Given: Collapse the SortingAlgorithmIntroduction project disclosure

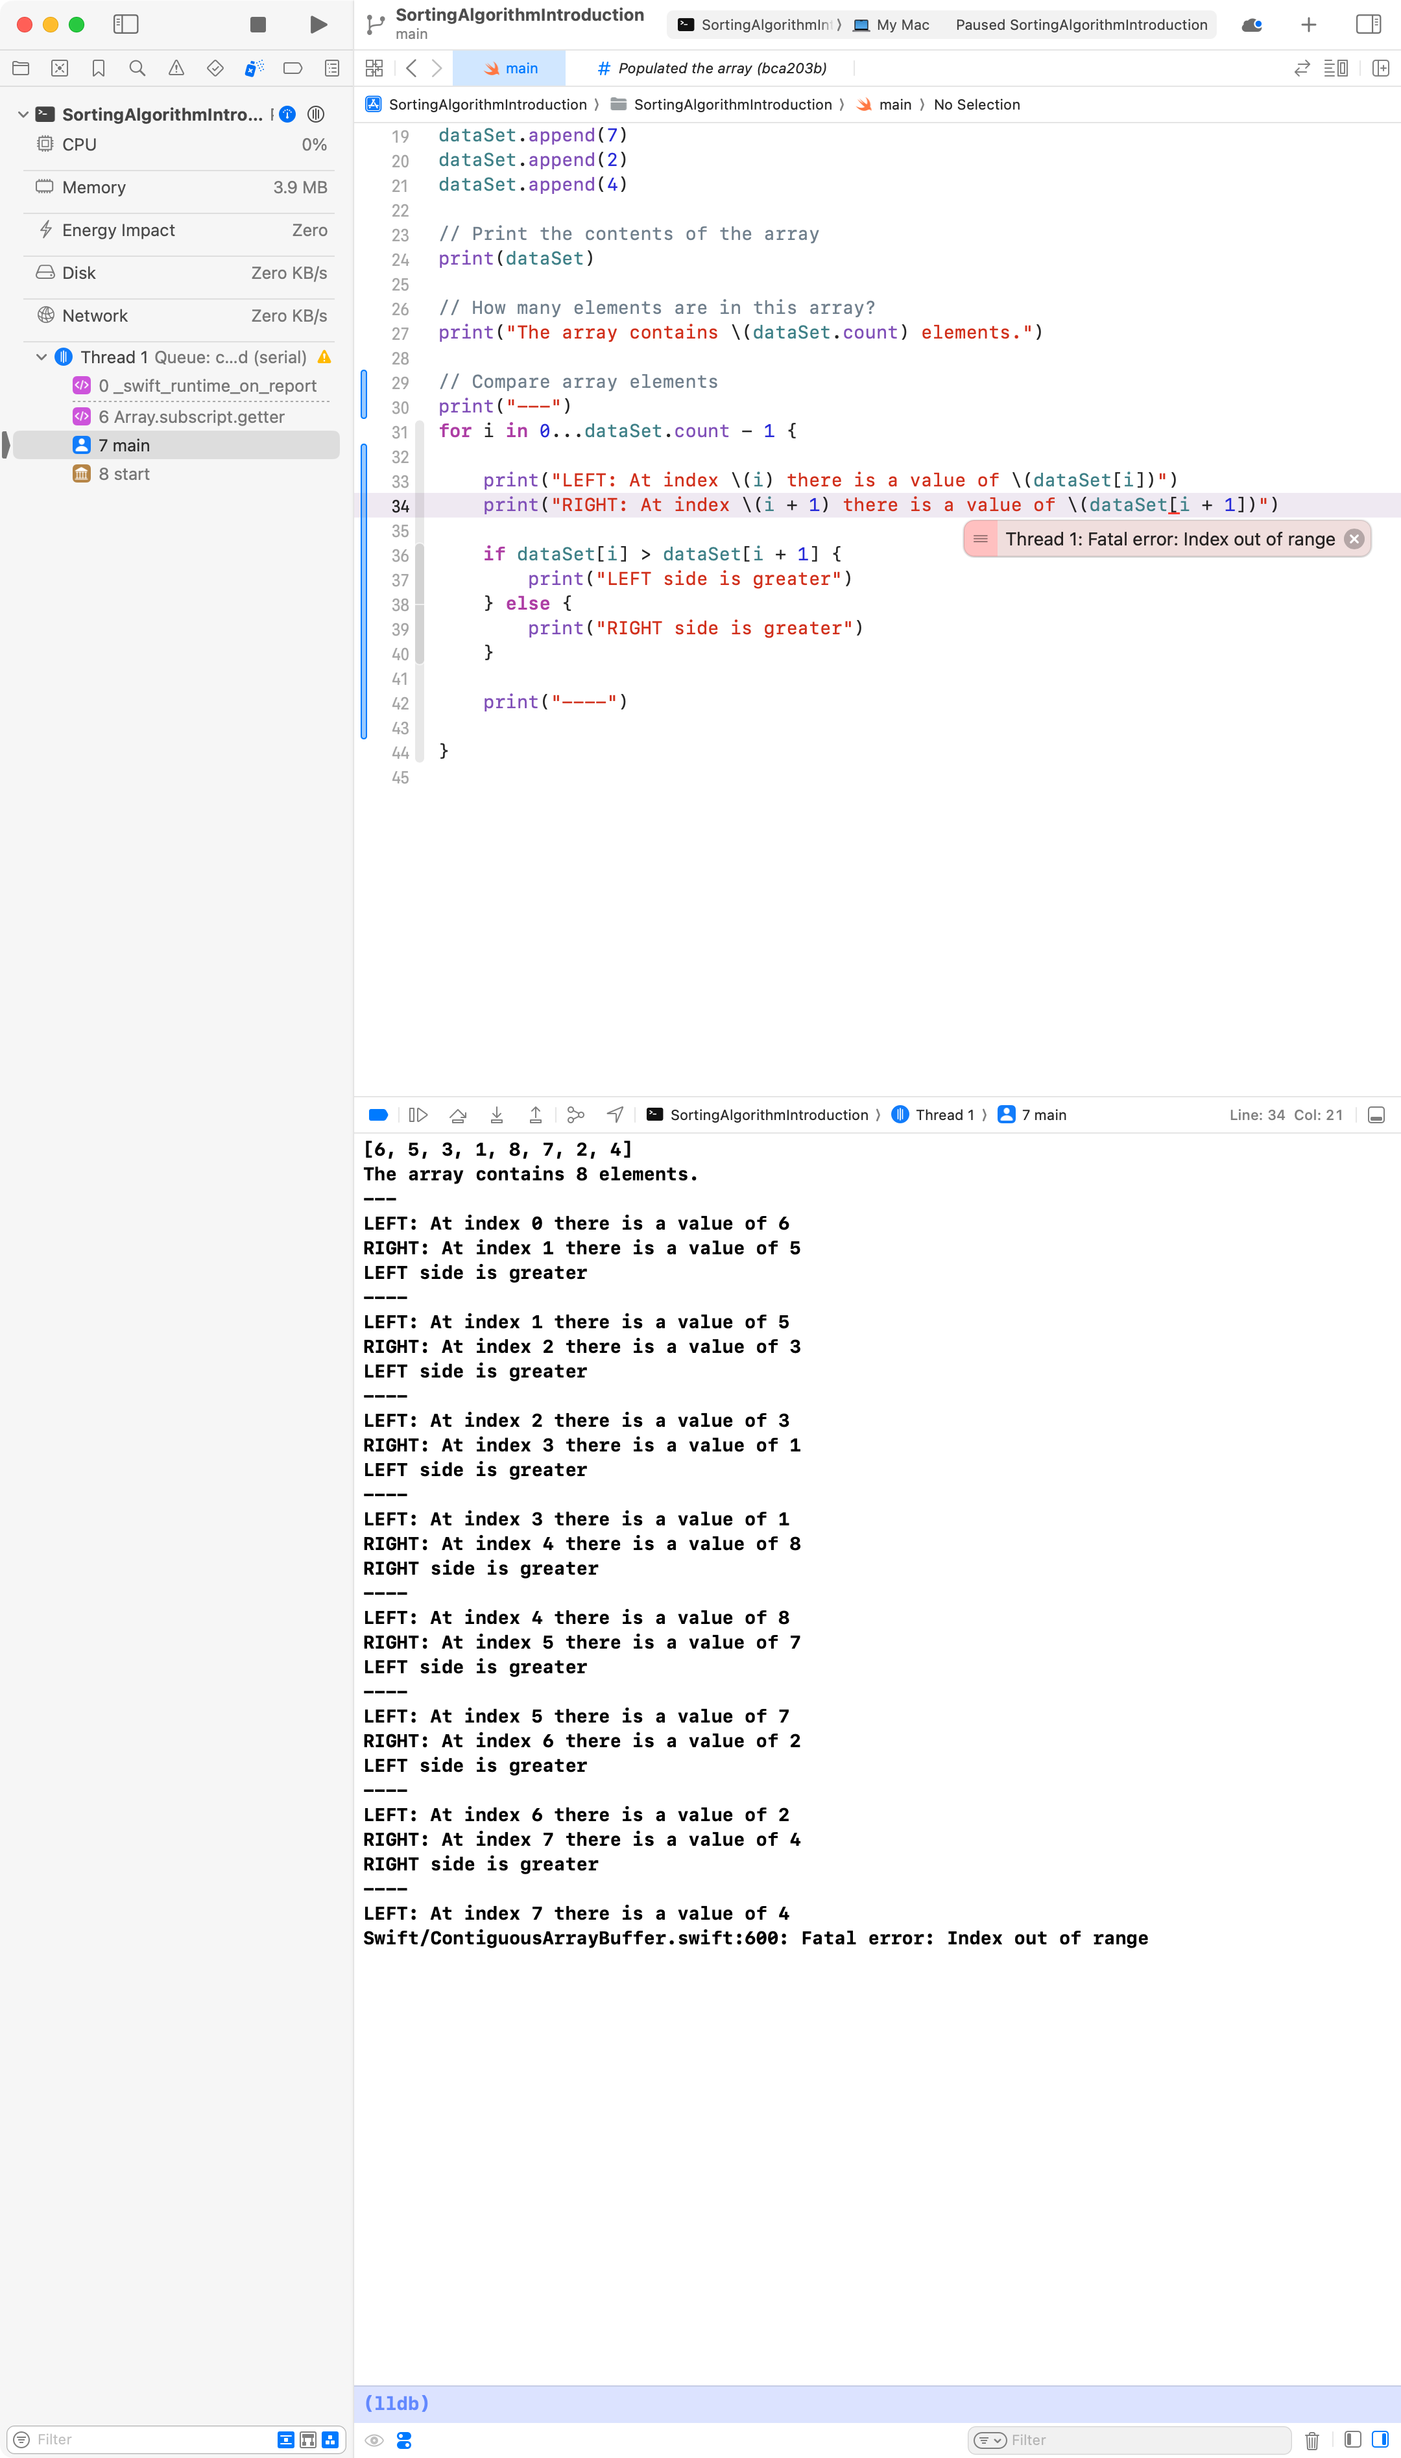Looking at the screenshot, I should (22, 113).
